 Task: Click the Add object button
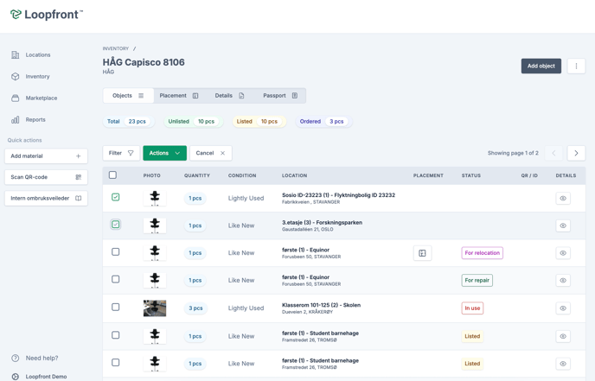541,66
